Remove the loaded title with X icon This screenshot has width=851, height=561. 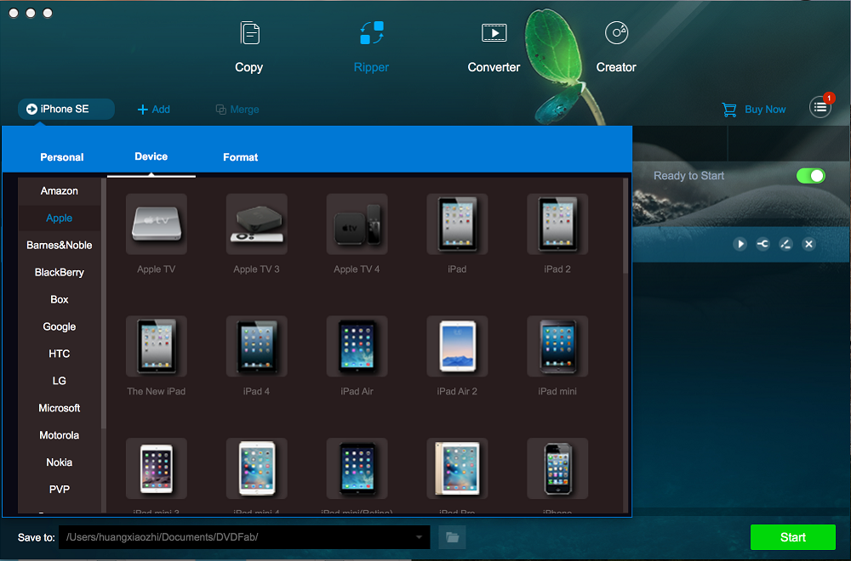[808, 244]
